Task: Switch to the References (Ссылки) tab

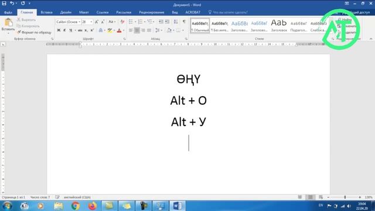Action: (x=103, y=12)
